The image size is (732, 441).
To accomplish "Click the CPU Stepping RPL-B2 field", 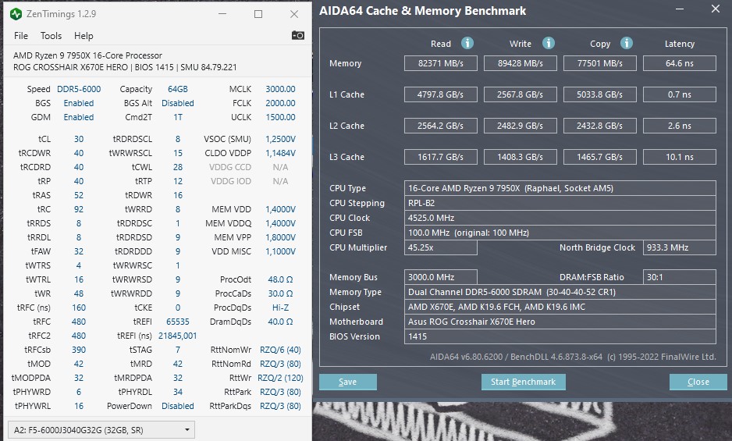I will (560, 203).
